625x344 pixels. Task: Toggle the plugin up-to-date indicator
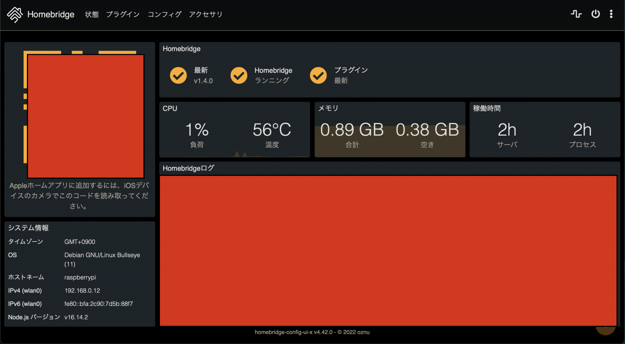point(319,75)
